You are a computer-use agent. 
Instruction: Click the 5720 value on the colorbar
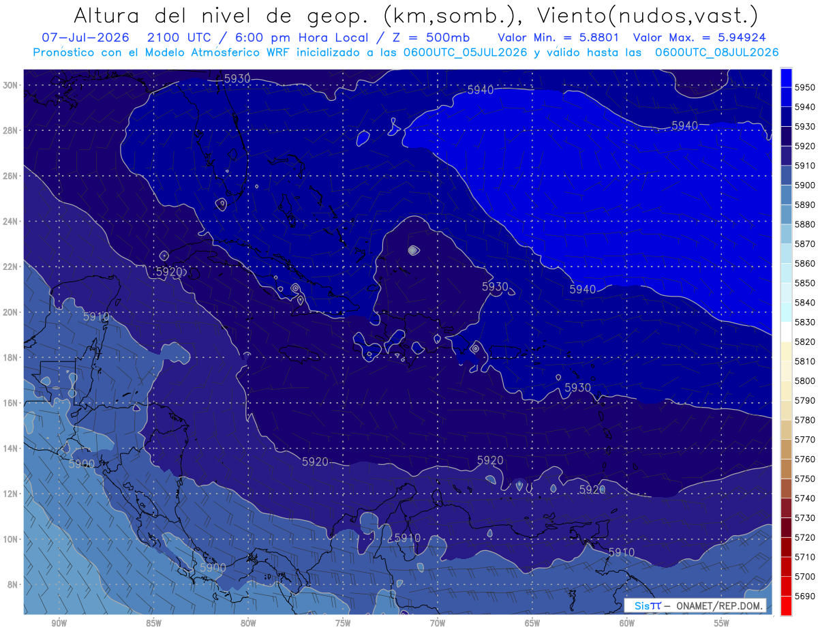pos(805,537)
